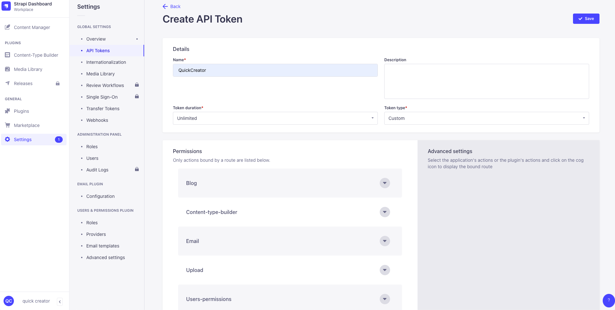Viewport: 615px width, 310px height.
Task: Open the Token type dropdown
Action: coord(486,118)
